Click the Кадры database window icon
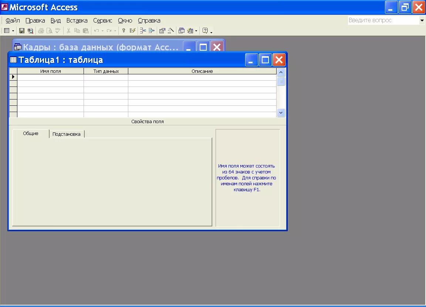 pos(18,47)
